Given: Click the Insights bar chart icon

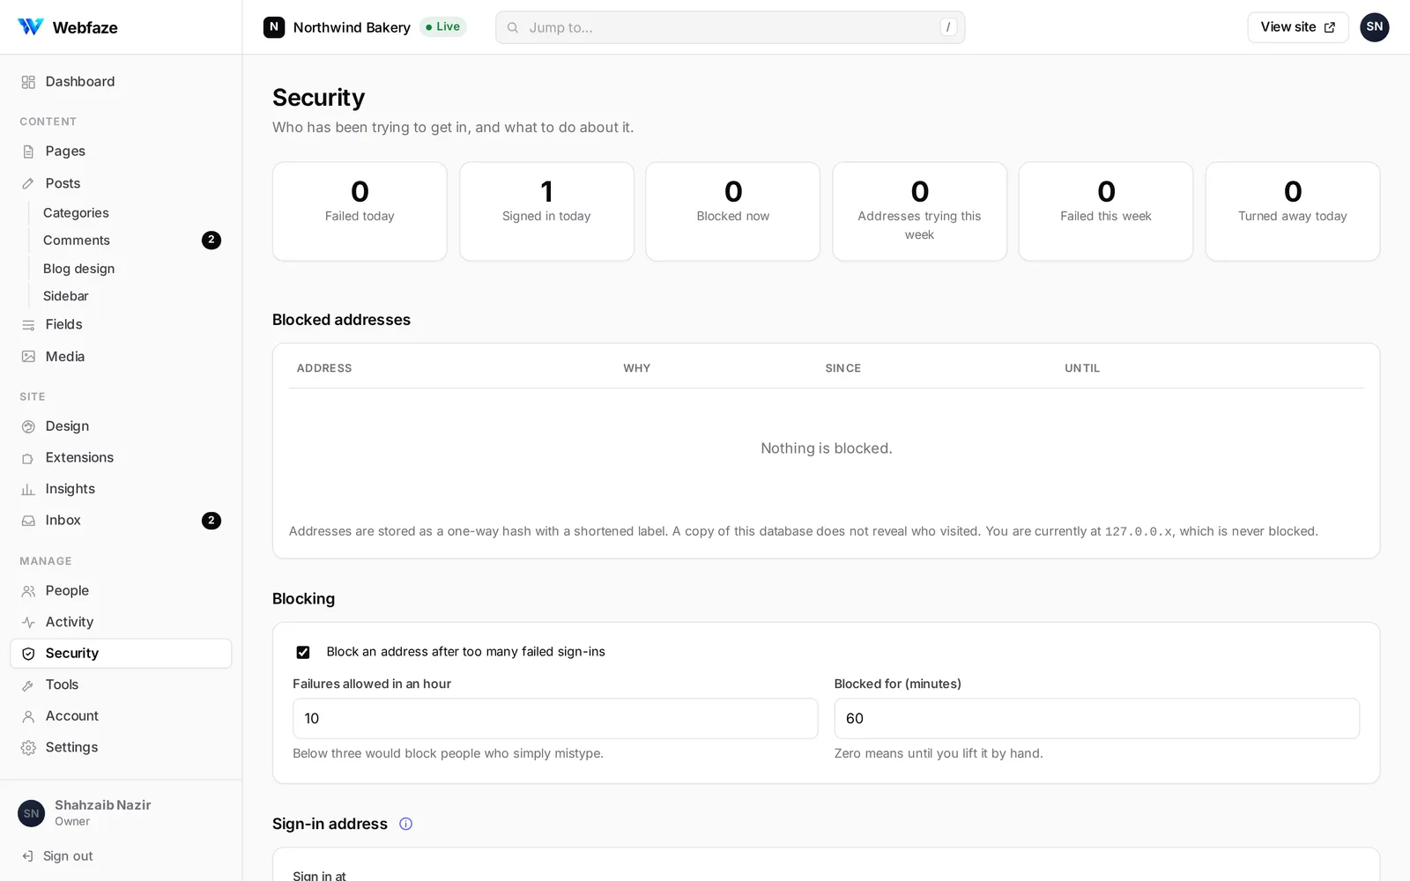Looking at the screenshot, I should 28,489.
